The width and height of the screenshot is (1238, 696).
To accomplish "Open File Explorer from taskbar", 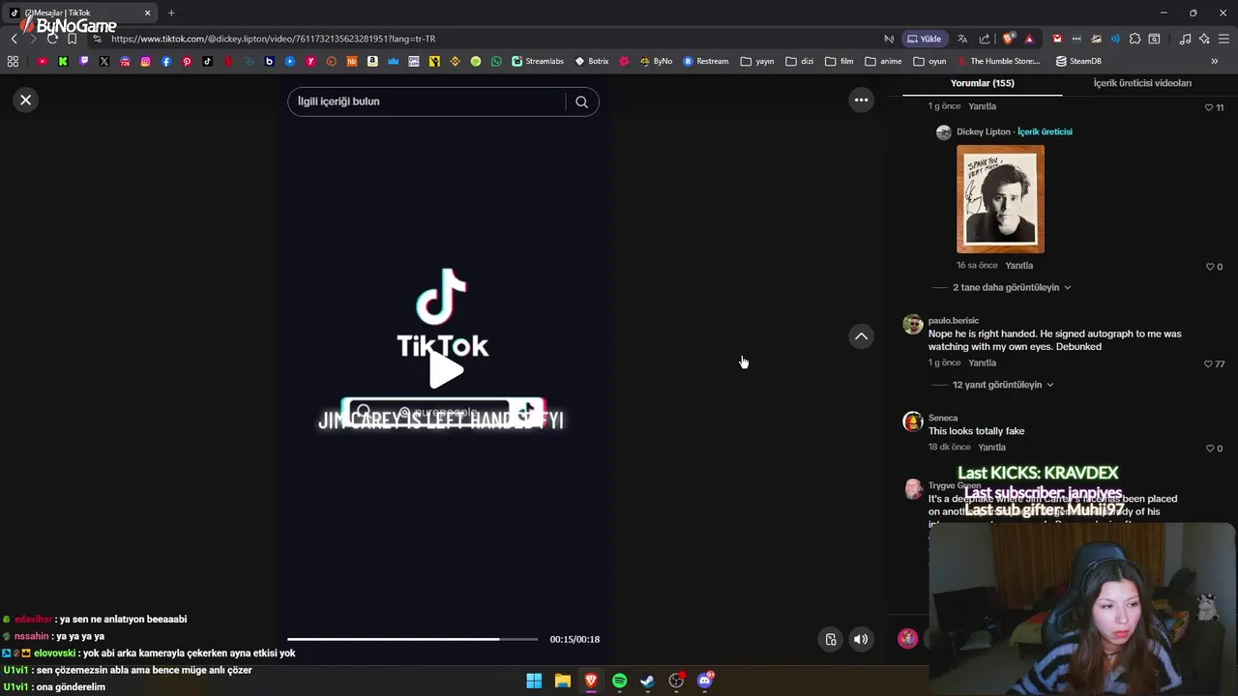I will pos(562,681).
